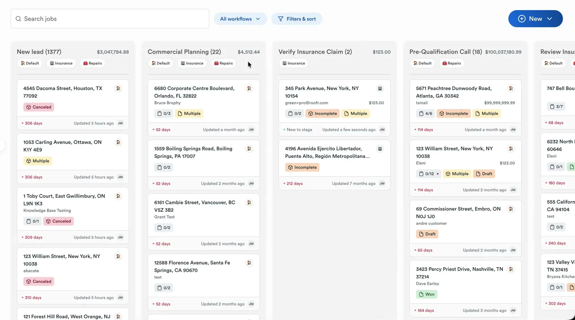This screenshot has height=320, width=575.
Task: Click 'New to stage' status text
Action: pyautogui.click(x=299, y=129)
